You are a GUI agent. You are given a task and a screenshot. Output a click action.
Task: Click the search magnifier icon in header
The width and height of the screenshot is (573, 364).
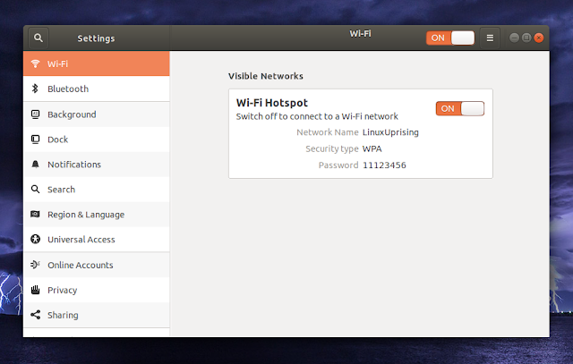click(38, 38)
